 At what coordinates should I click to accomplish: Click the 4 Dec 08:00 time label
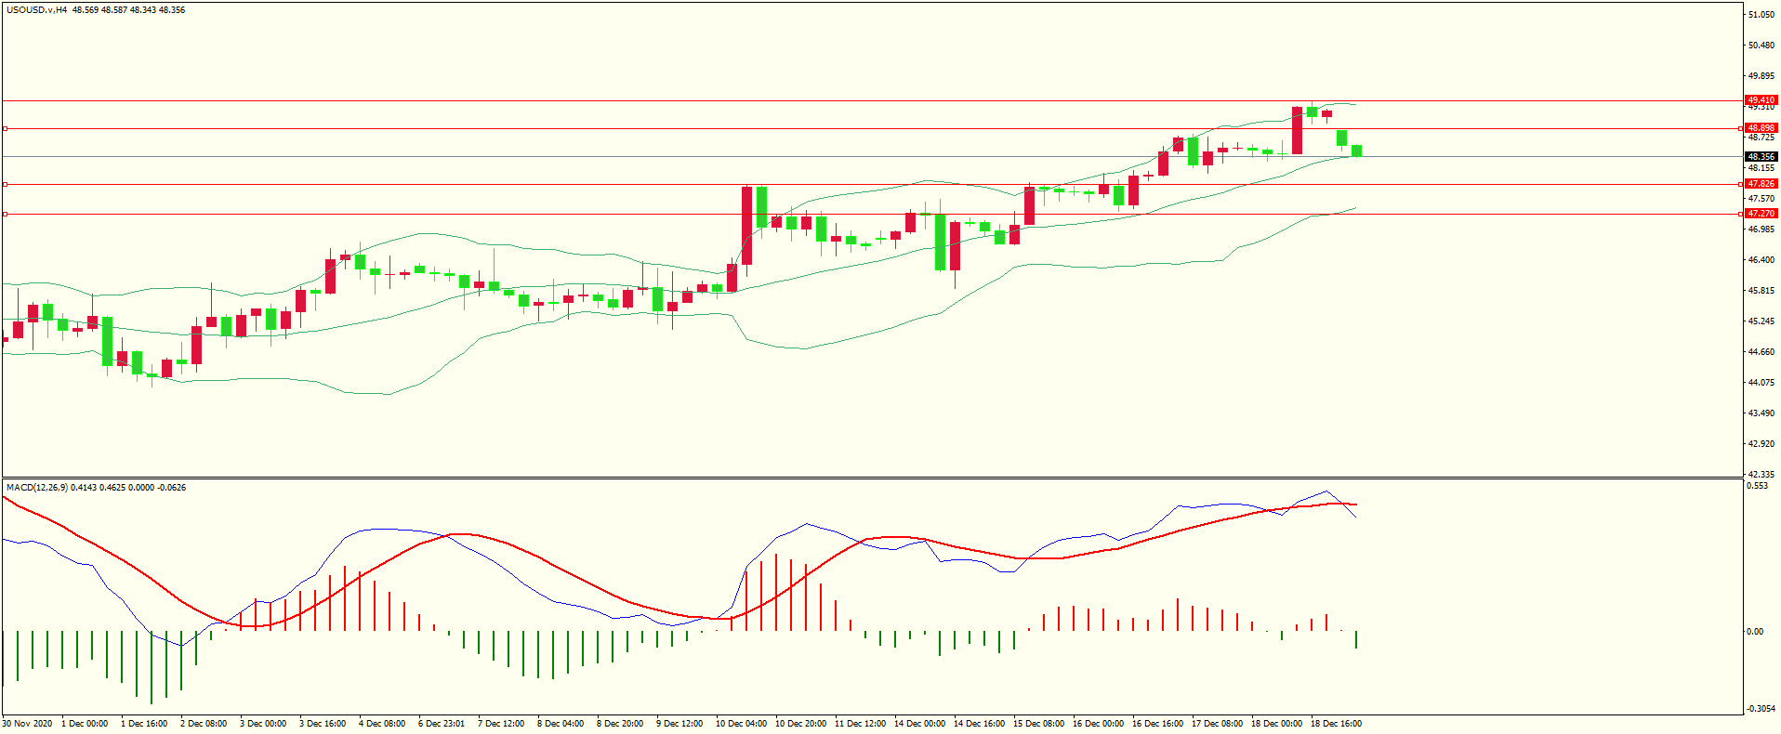point(382,724)
